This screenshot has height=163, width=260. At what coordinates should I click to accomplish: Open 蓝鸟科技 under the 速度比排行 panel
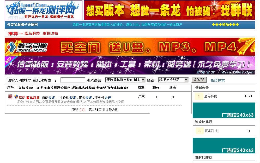pyautogui.click(x=211, y=131)
